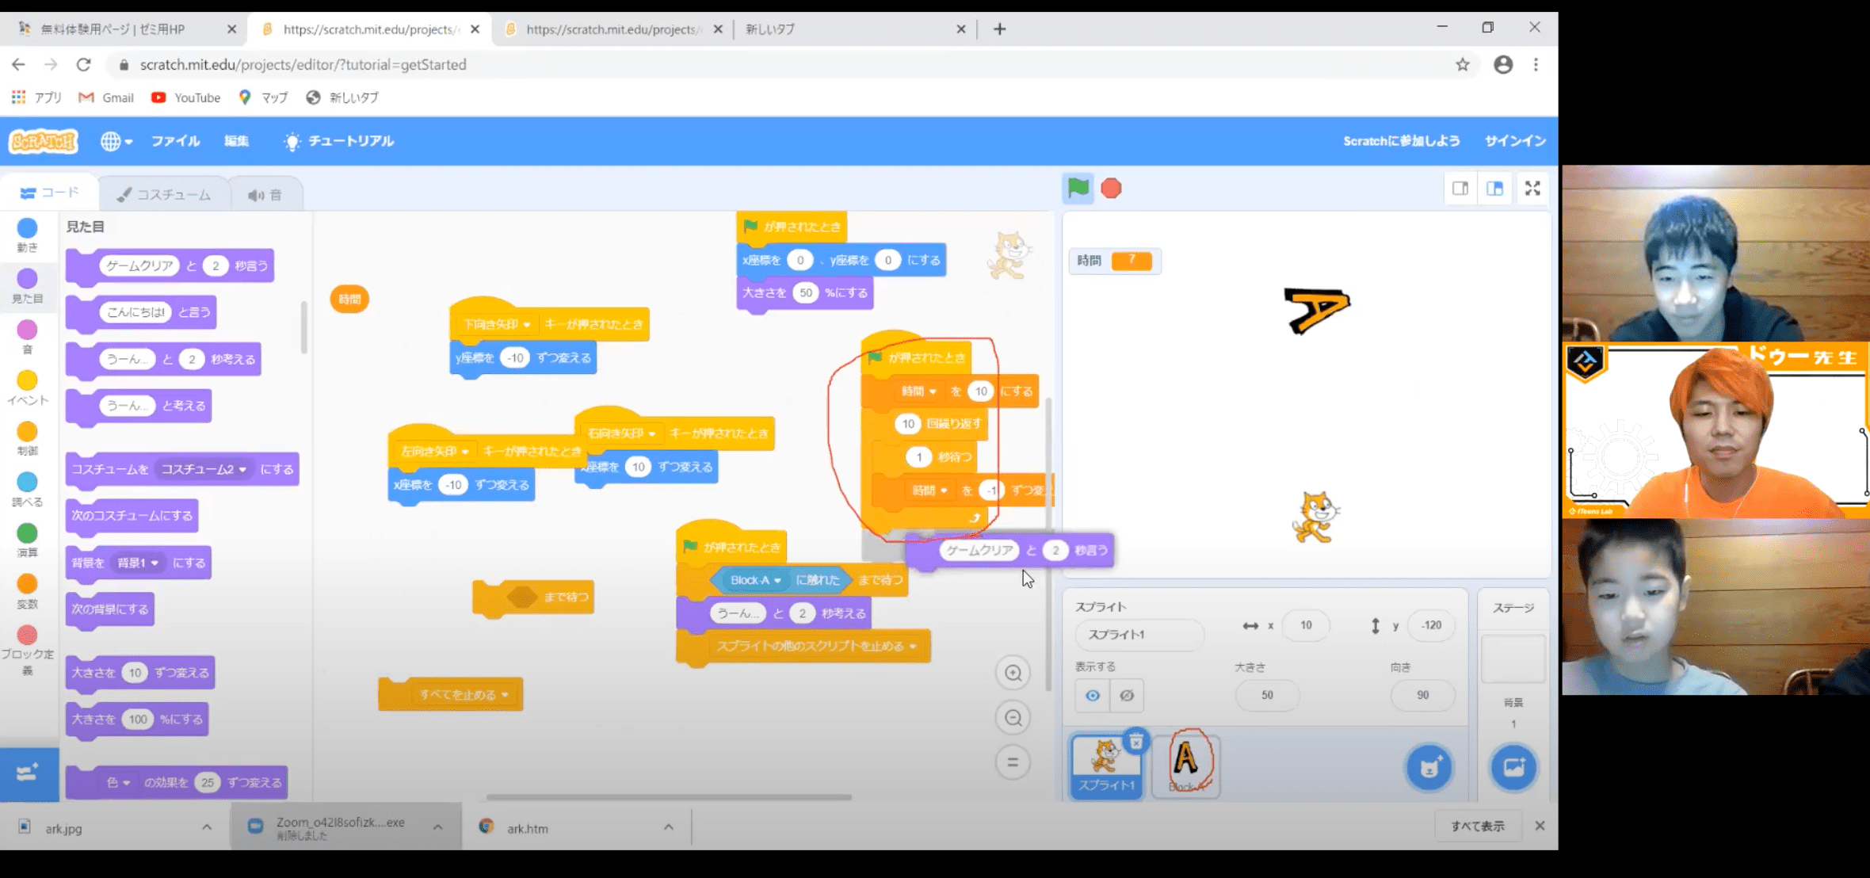The height and width of the screenshot is (878, 1870).
Task: Open the コスチューム2 dropdown in palette block
Action: click(x=204, y=469)
